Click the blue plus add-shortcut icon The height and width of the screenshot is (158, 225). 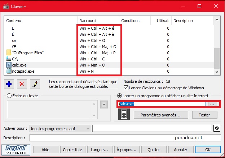(9, 84)
